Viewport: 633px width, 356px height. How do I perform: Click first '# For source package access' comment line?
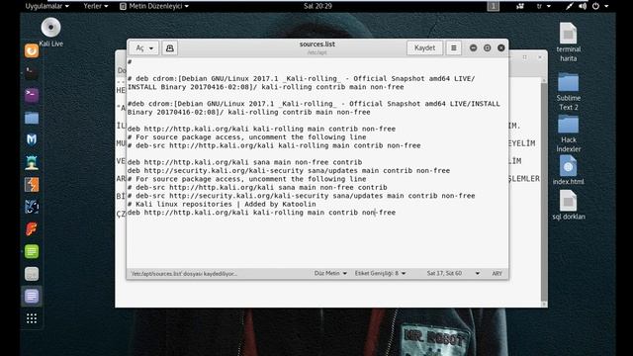246,137
